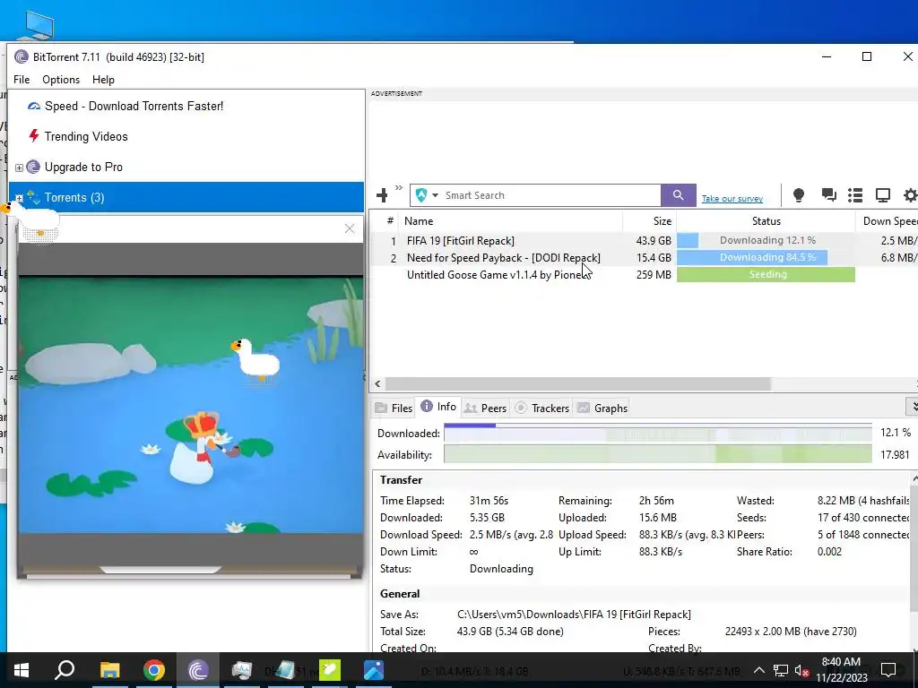Expand the Upgrade to Pro node
918x688 pixels.
click(x=19, y=168)
